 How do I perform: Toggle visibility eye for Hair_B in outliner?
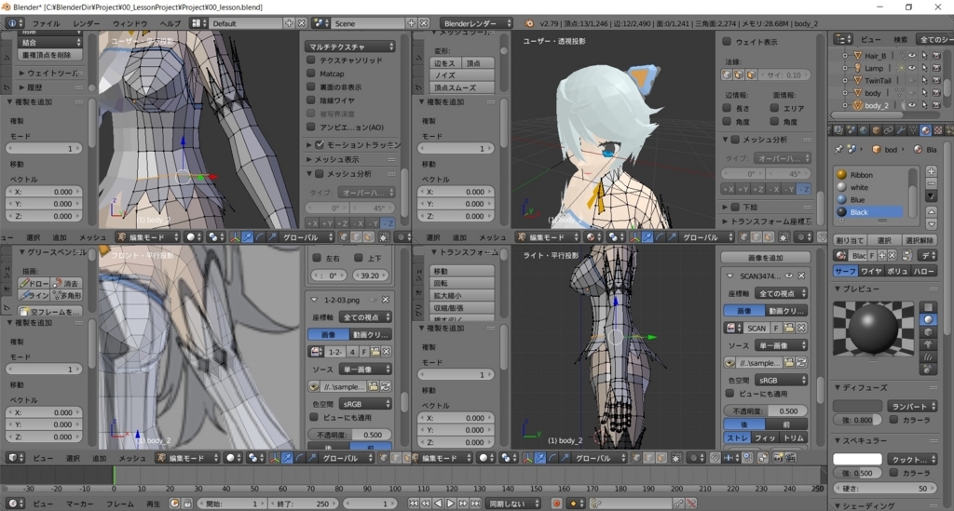912,55
